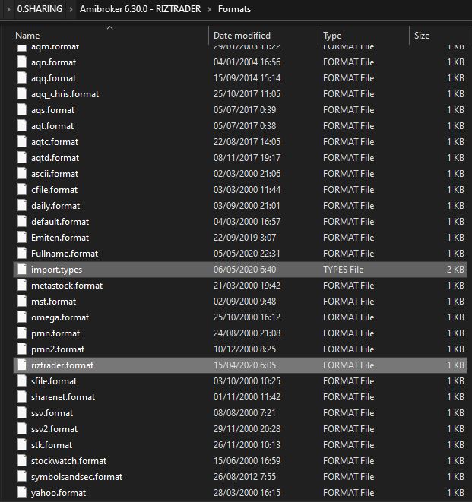This screenshot has height=502, width=472.
Task: Click the file icon of aqtd.format
Action: 22,157
